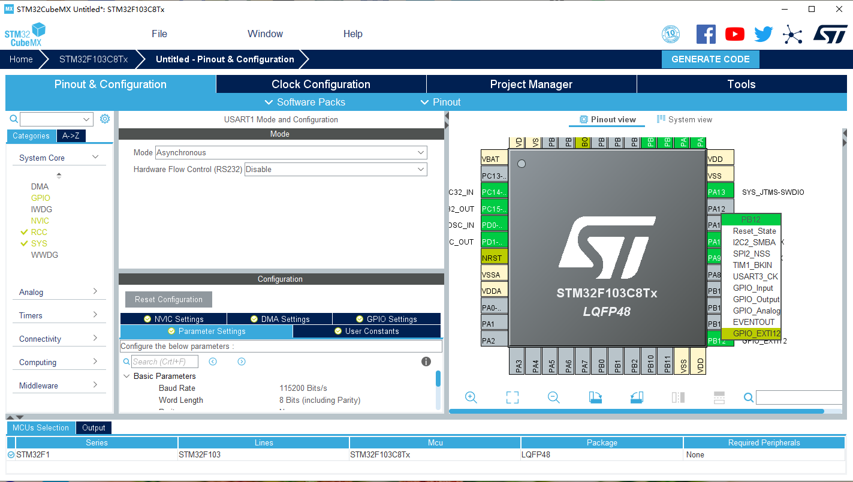Click the Reset Configuration button
This screenshot has height=482, width=853.
tap(168, 300)
